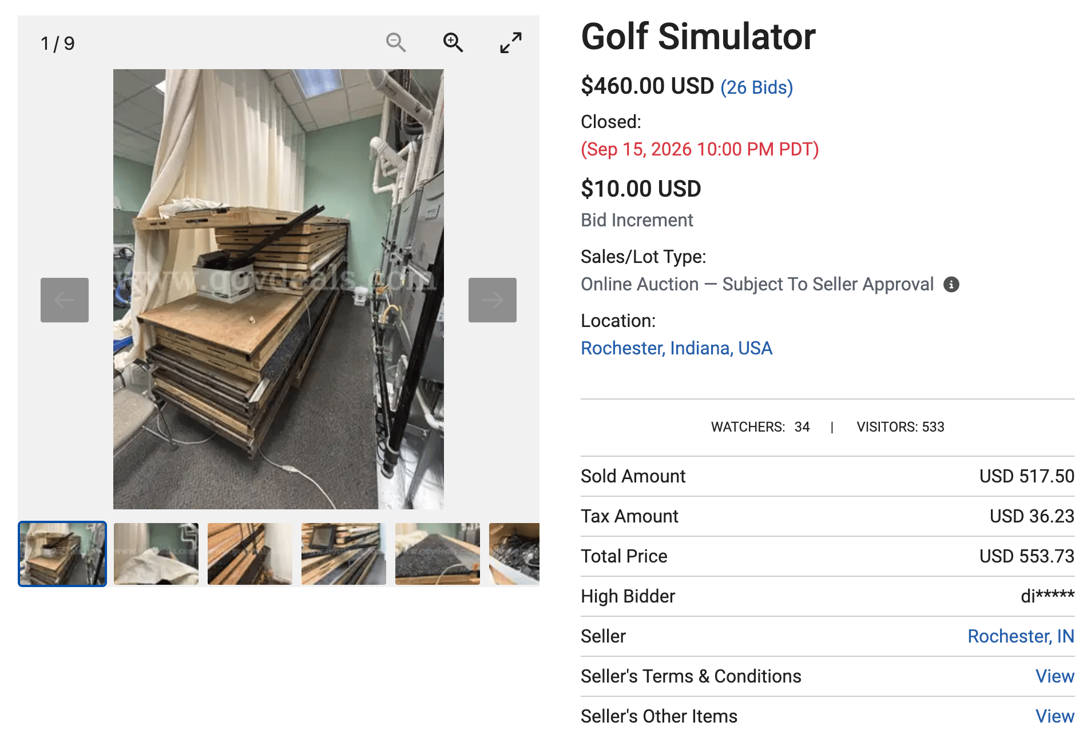View Seller's Terms & Conditions
Image resolution: width=1087 pixels, height=750 pixels.
point(1055,676)
